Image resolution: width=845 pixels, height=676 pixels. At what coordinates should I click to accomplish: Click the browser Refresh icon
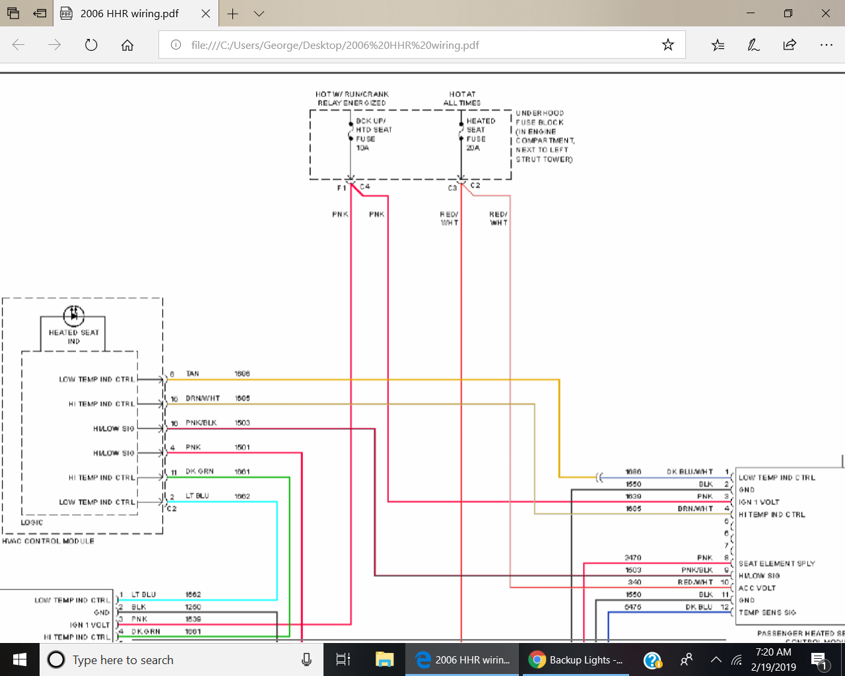coord(91,45)
